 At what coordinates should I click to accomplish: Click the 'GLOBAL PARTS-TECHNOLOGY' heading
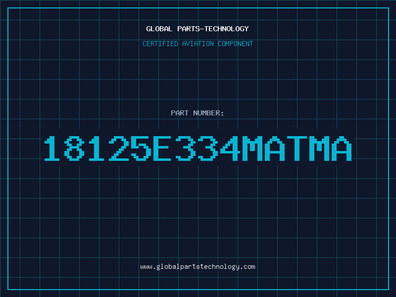(x=198, y=29)
